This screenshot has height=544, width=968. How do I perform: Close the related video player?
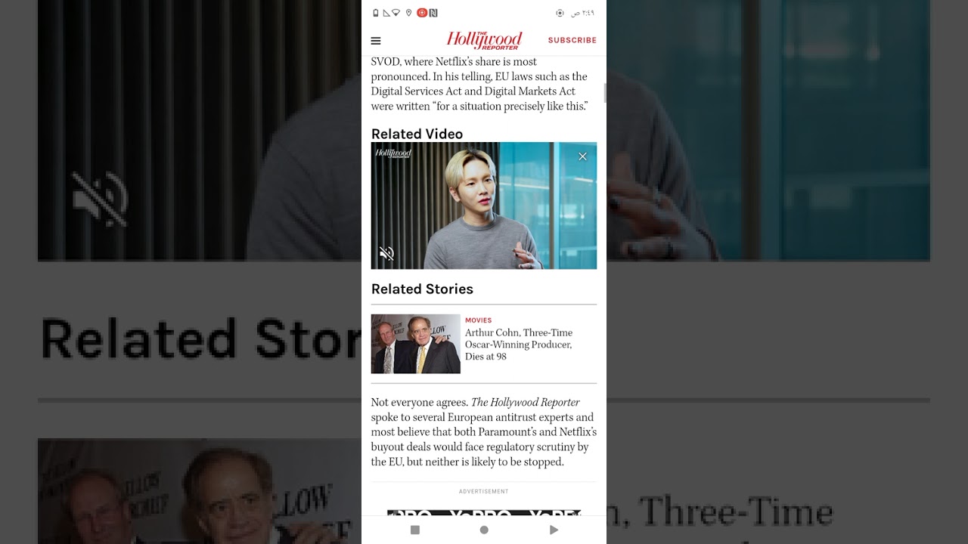pyautogui.click(x=582, y=156)
